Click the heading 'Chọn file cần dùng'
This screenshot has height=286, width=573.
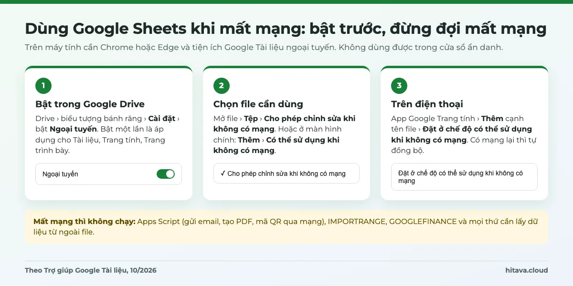click(x=258, y=104)
